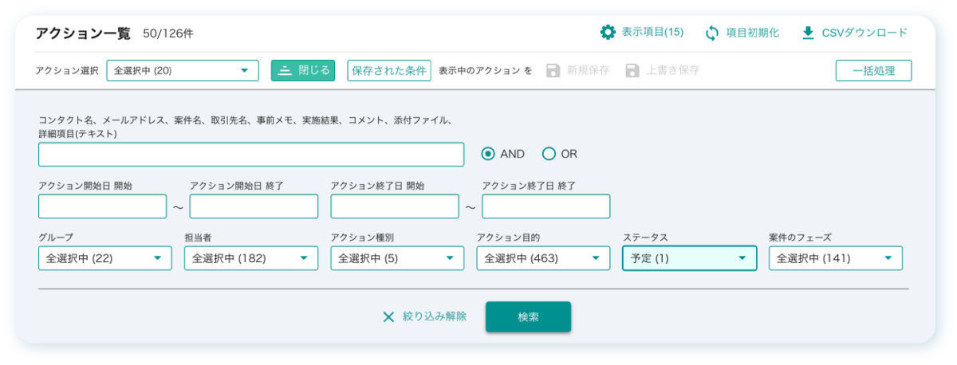Click the アクション開始日 開始 date field
Image resolution: width=957 pixels, height=365 pixels.
(x=102, y=206)
